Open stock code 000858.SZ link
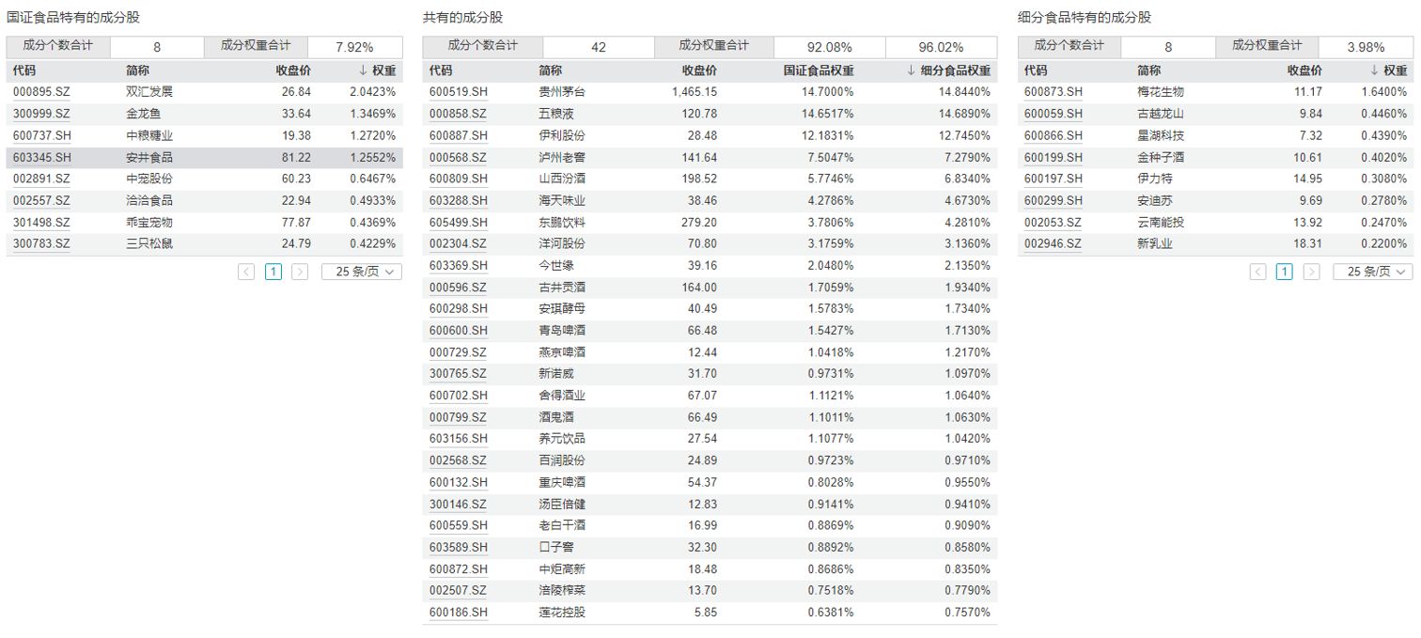Viewport: 1421px width, 638px height. click(458, 114)
